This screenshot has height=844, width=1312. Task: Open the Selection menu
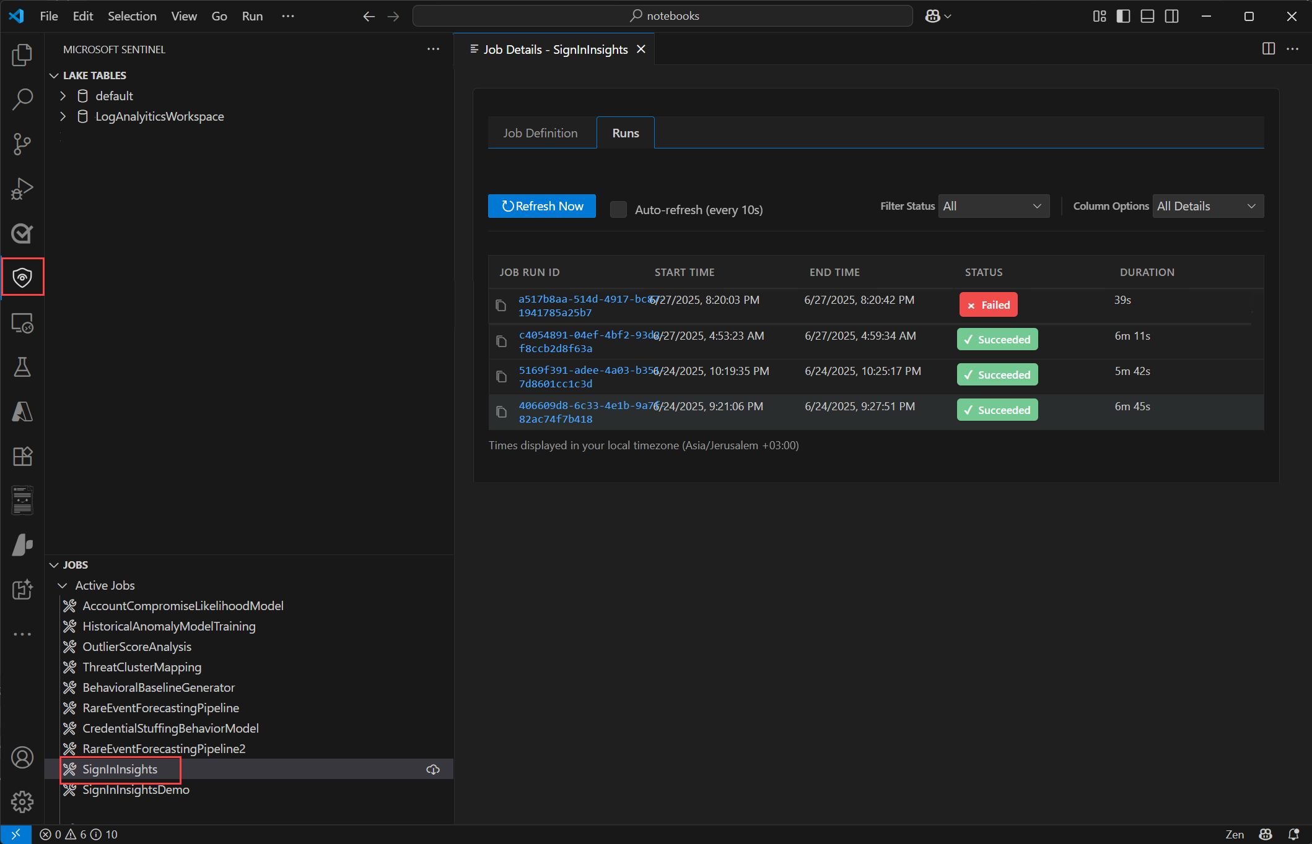point(132,16)
